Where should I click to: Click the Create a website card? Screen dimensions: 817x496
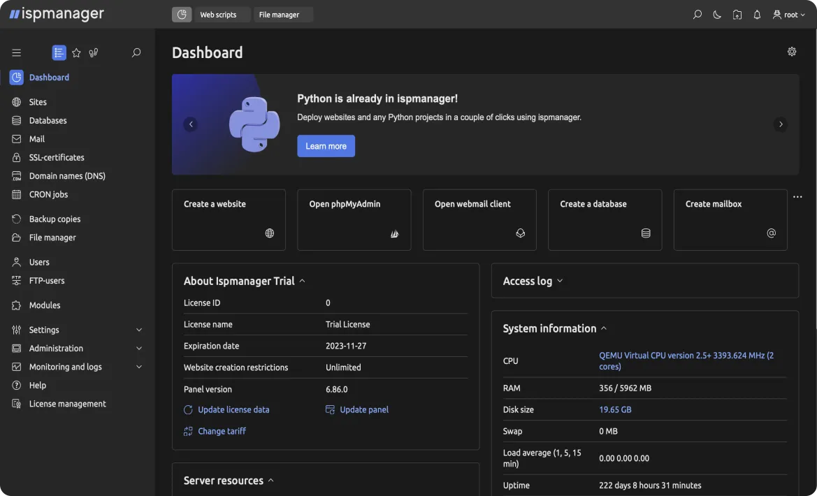(229, 220)
